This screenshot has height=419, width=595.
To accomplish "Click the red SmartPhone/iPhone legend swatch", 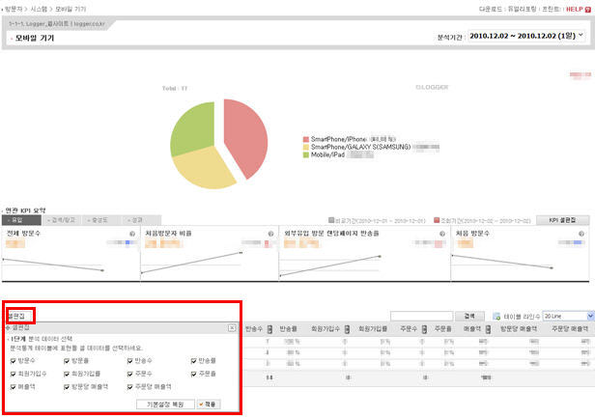I will point(305,139).
